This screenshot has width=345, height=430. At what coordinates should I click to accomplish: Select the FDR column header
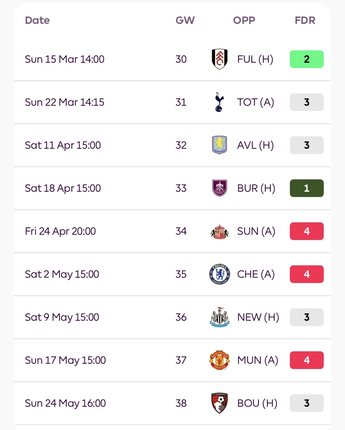305,20
